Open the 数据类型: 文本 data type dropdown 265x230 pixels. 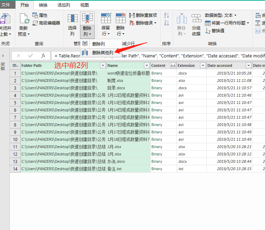click(220, 15)
